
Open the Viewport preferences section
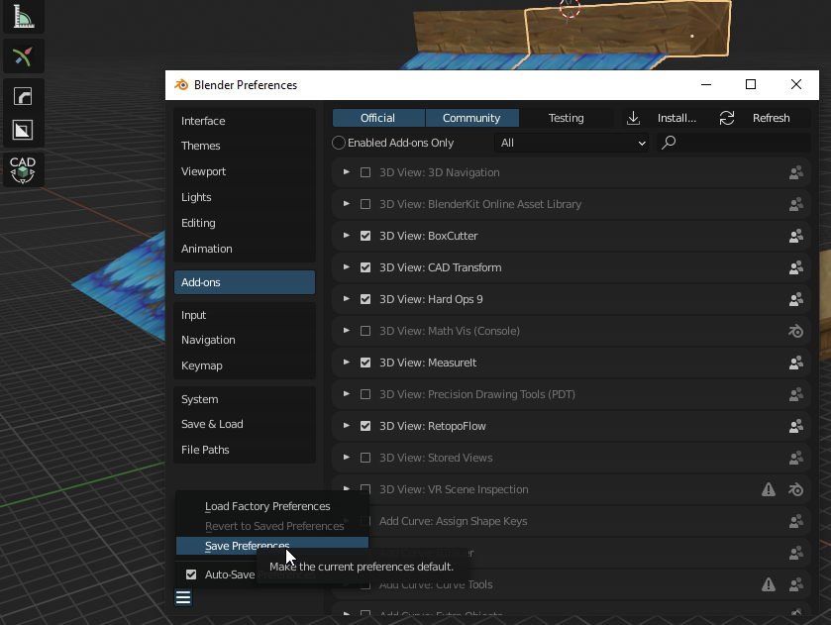tap(245, 171)
